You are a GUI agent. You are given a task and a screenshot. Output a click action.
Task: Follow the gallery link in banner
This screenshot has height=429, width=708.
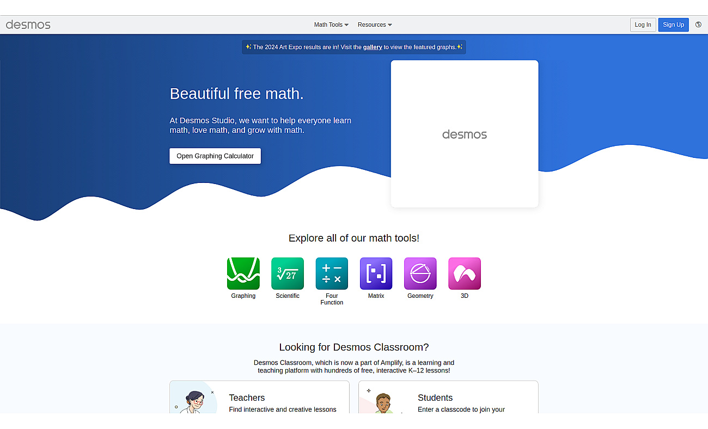coord(373,47)
